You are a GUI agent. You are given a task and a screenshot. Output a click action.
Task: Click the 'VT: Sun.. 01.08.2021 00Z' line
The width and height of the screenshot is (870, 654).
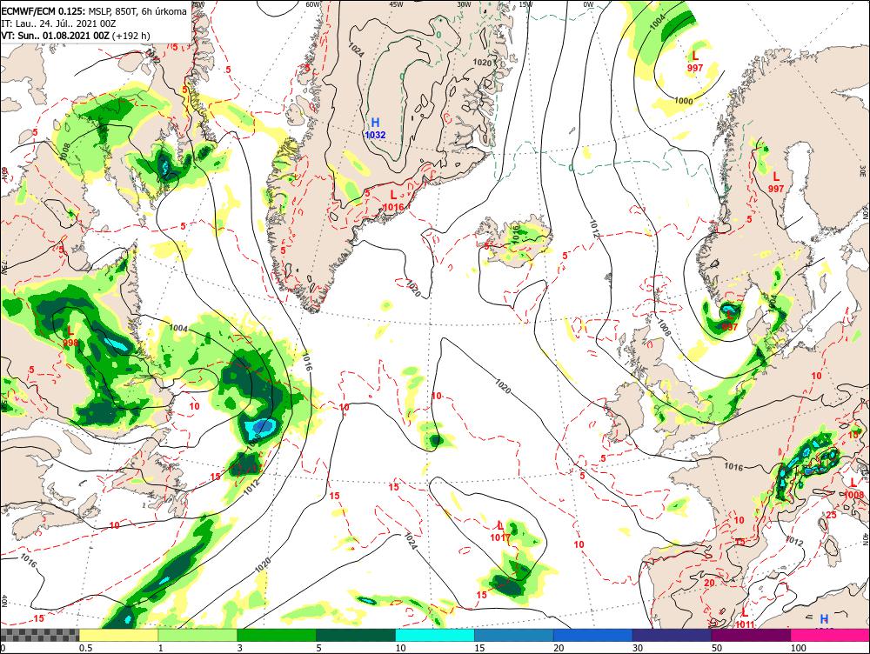click(55, 36)
